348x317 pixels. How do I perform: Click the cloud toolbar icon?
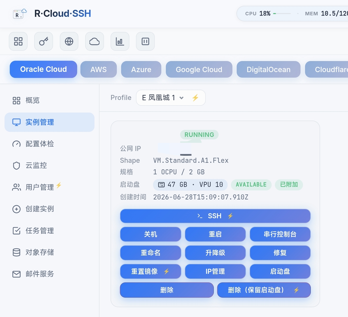[x=94, y=41]
